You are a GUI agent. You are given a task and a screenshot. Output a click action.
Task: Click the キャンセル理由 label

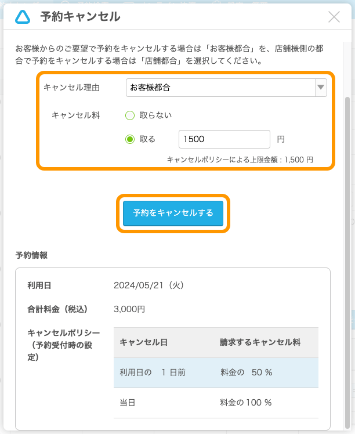[71, 88]
